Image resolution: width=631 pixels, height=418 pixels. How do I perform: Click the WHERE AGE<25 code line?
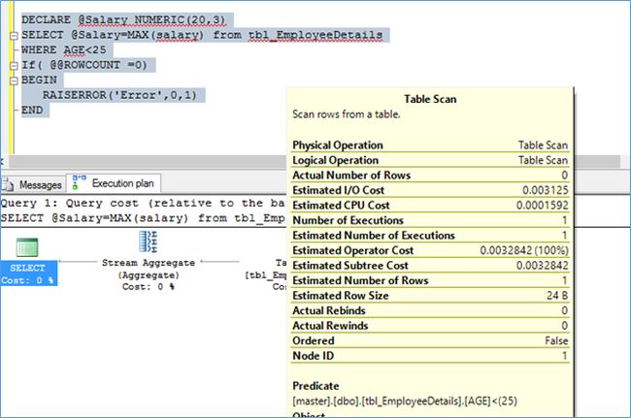(x=64, y=50)
